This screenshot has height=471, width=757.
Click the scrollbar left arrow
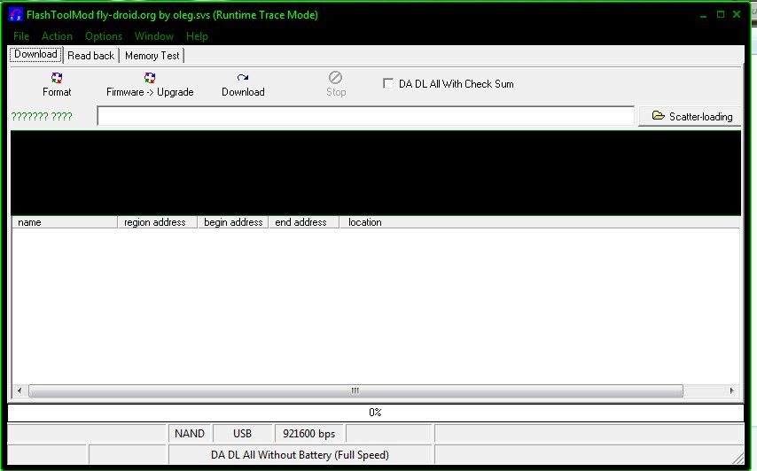[x=20, y=390]
